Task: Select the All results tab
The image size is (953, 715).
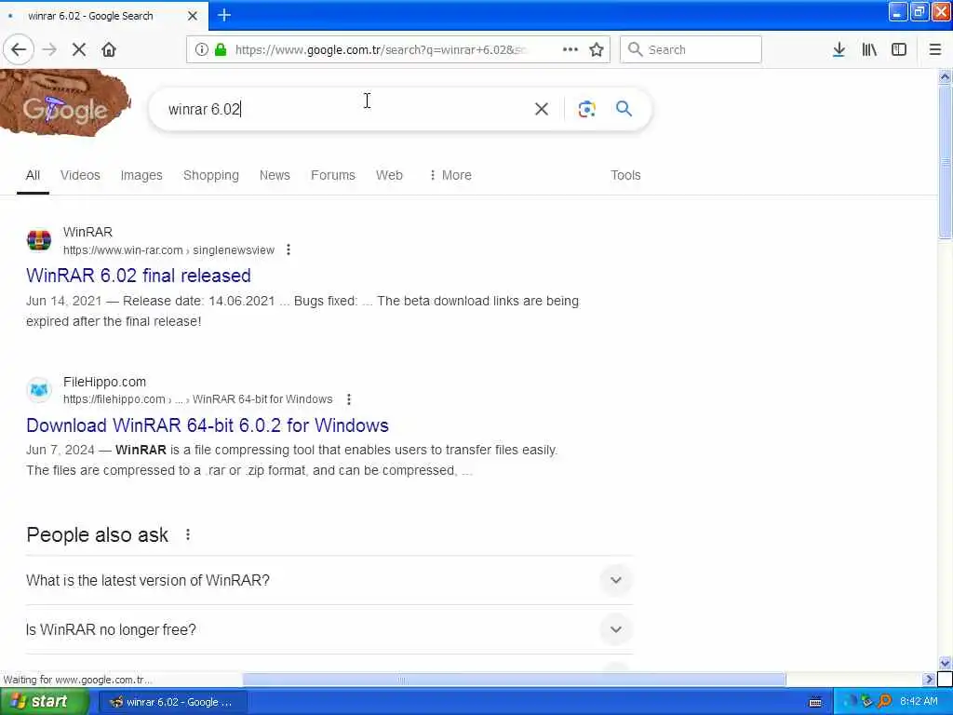Action: point(33,175)
